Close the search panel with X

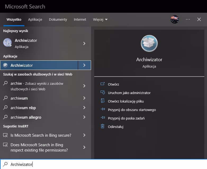pyautogui.click(x=199, y=19)
